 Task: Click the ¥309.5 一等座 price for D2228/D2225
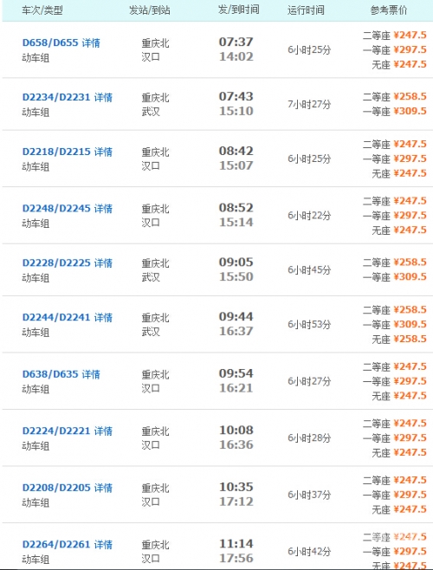coord(410,276)
